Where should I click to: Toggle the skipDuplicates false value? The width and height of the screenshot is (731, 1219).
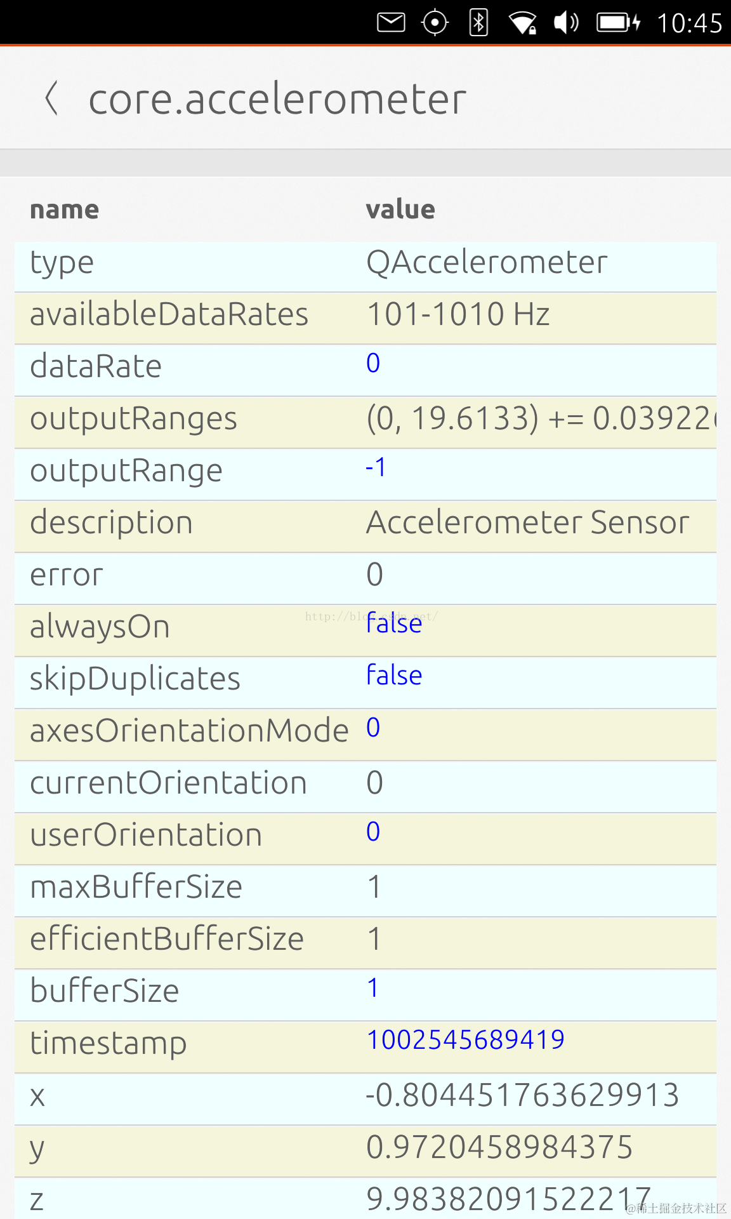pos(394,676)
